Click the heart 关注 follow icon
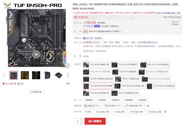The height and width of the screenshot is (126, 185). coord(4,84)
